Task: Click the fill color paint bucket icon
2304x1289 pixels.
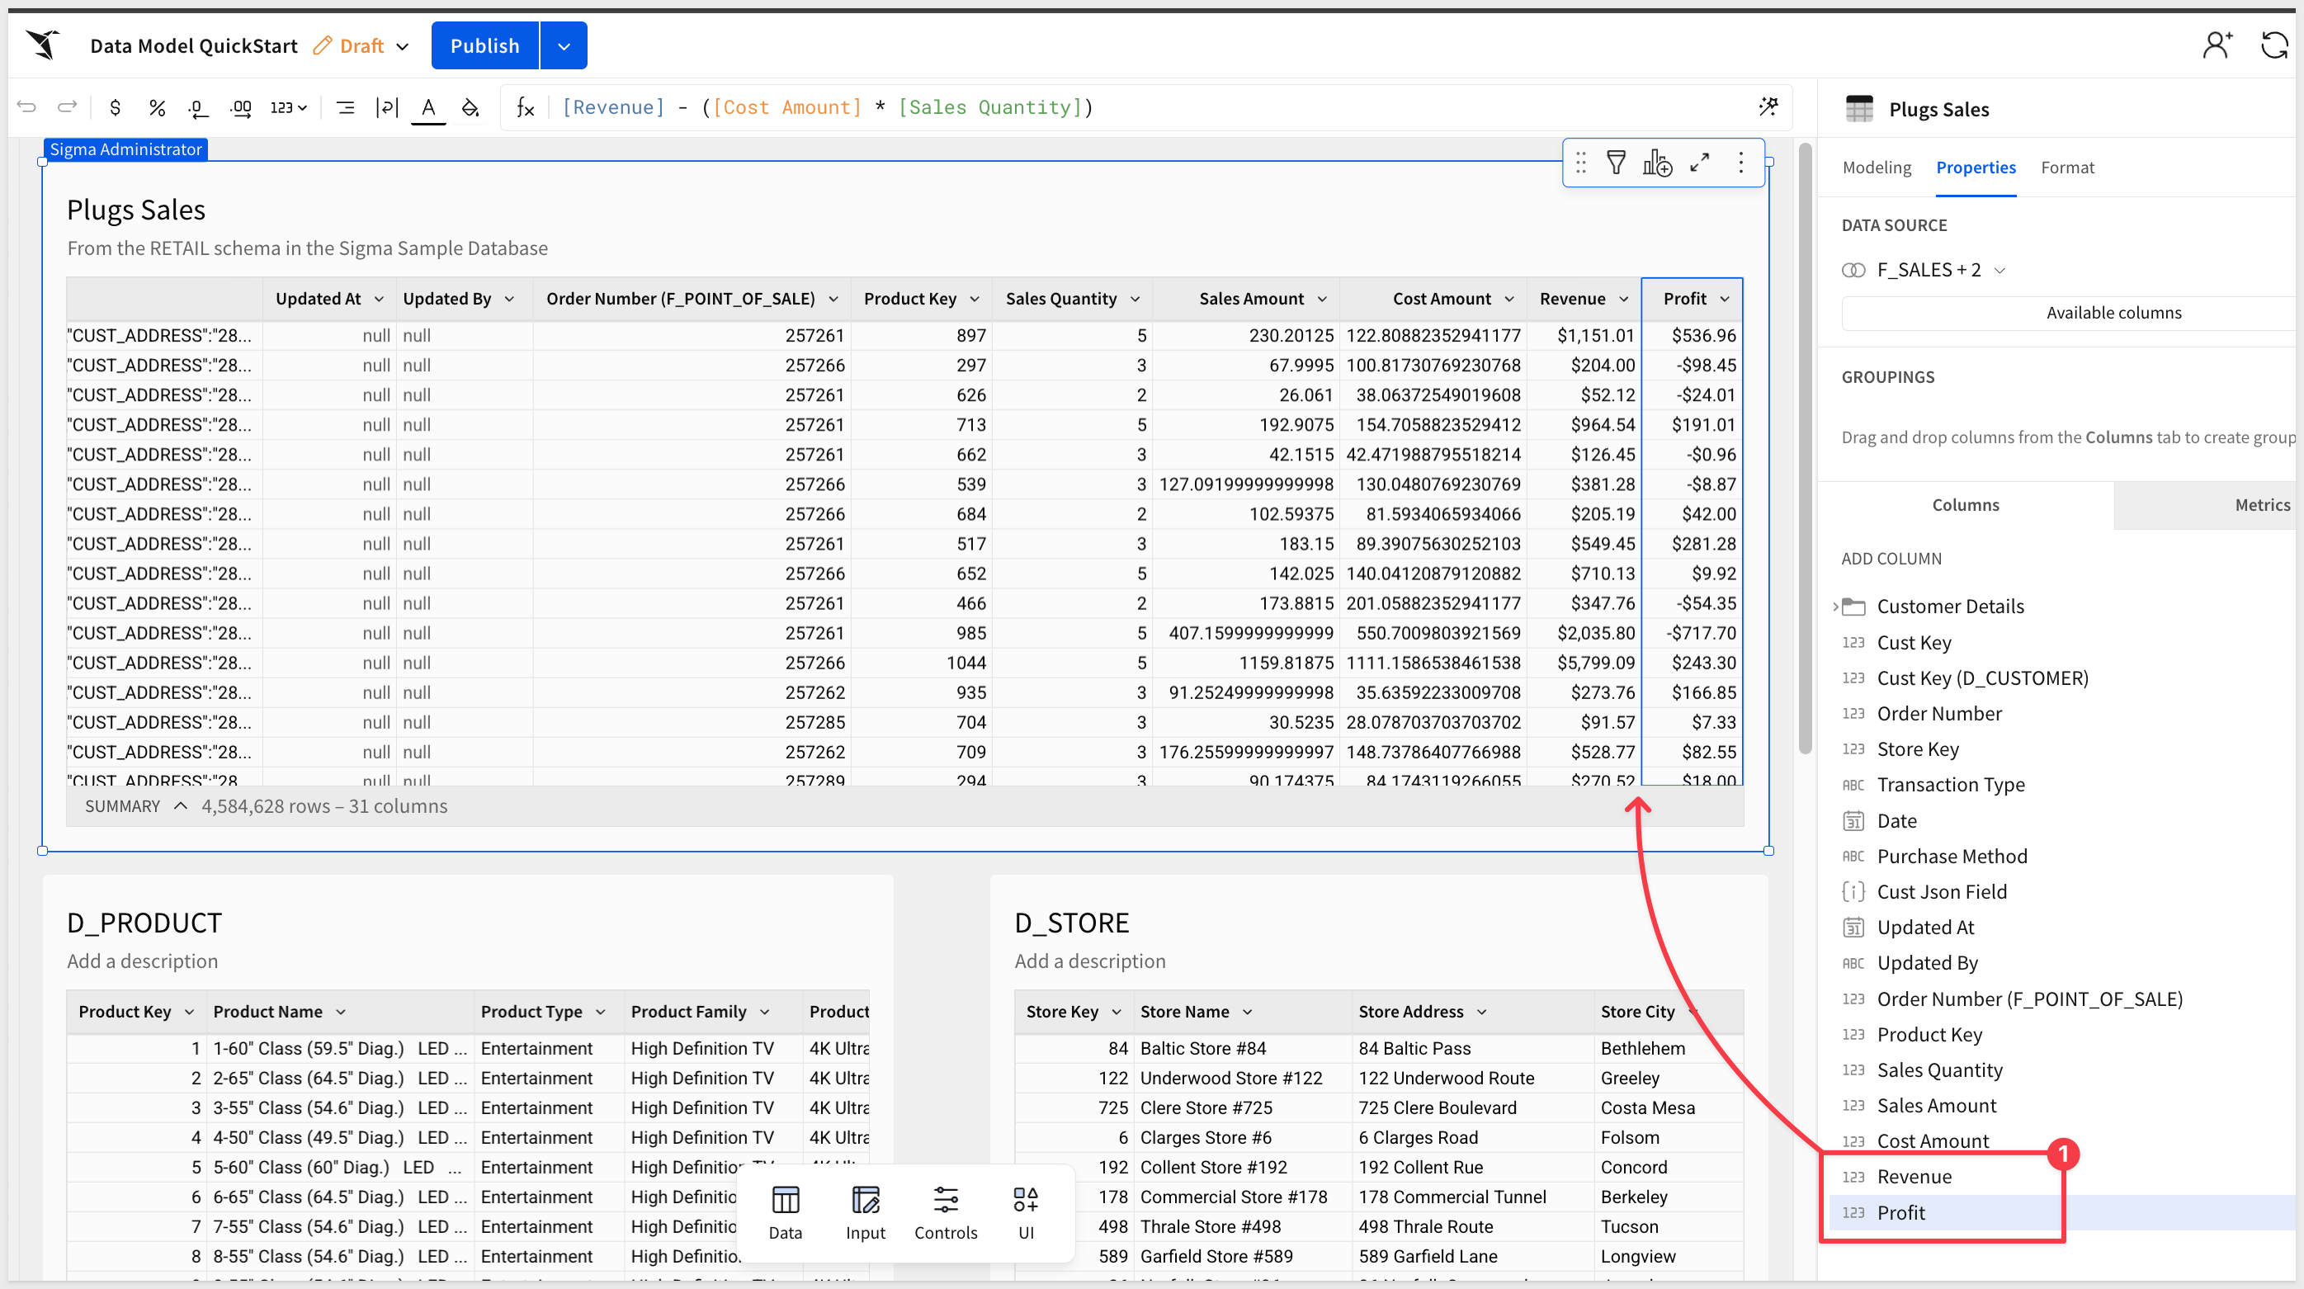Action: tap(470, 107)
